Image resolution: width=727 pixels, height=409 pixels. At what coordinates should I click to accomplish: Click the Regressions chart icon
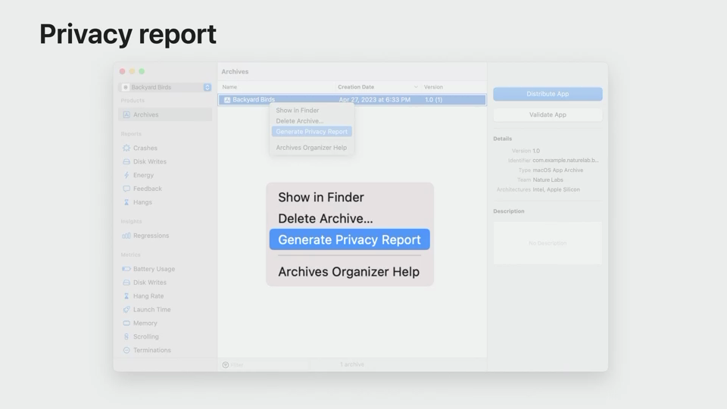[x=126, y=236]
